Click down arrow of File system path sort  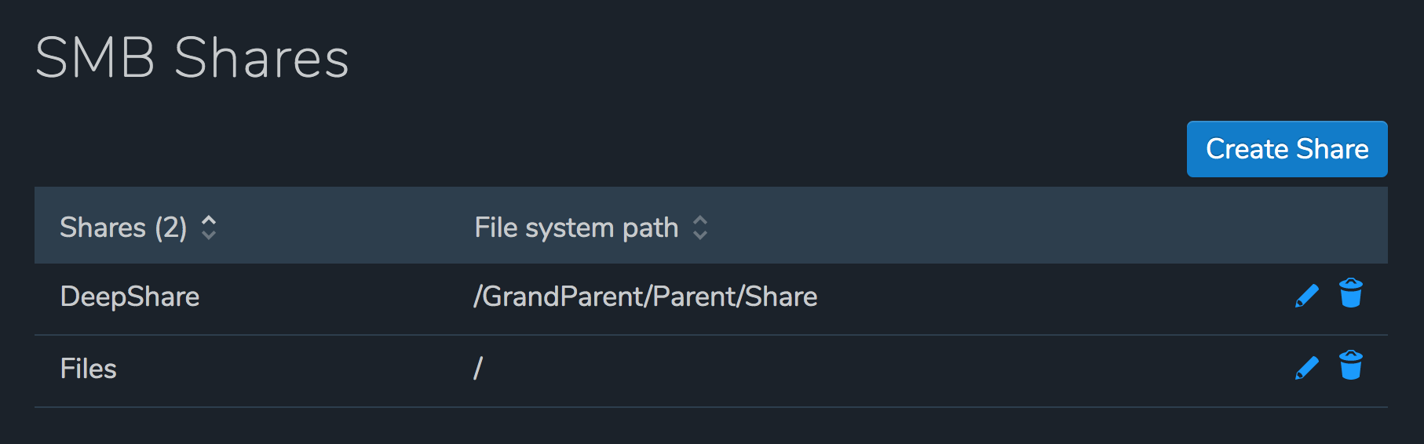[700, 235]
